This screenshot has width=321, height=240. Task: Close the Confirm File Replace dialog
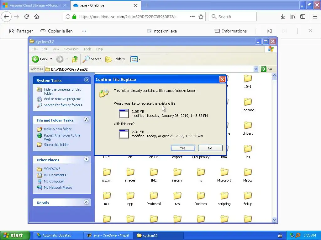[222, 79]
